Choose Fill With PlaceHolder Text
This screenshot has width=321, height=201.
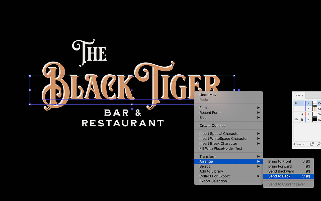click(228, 148)
